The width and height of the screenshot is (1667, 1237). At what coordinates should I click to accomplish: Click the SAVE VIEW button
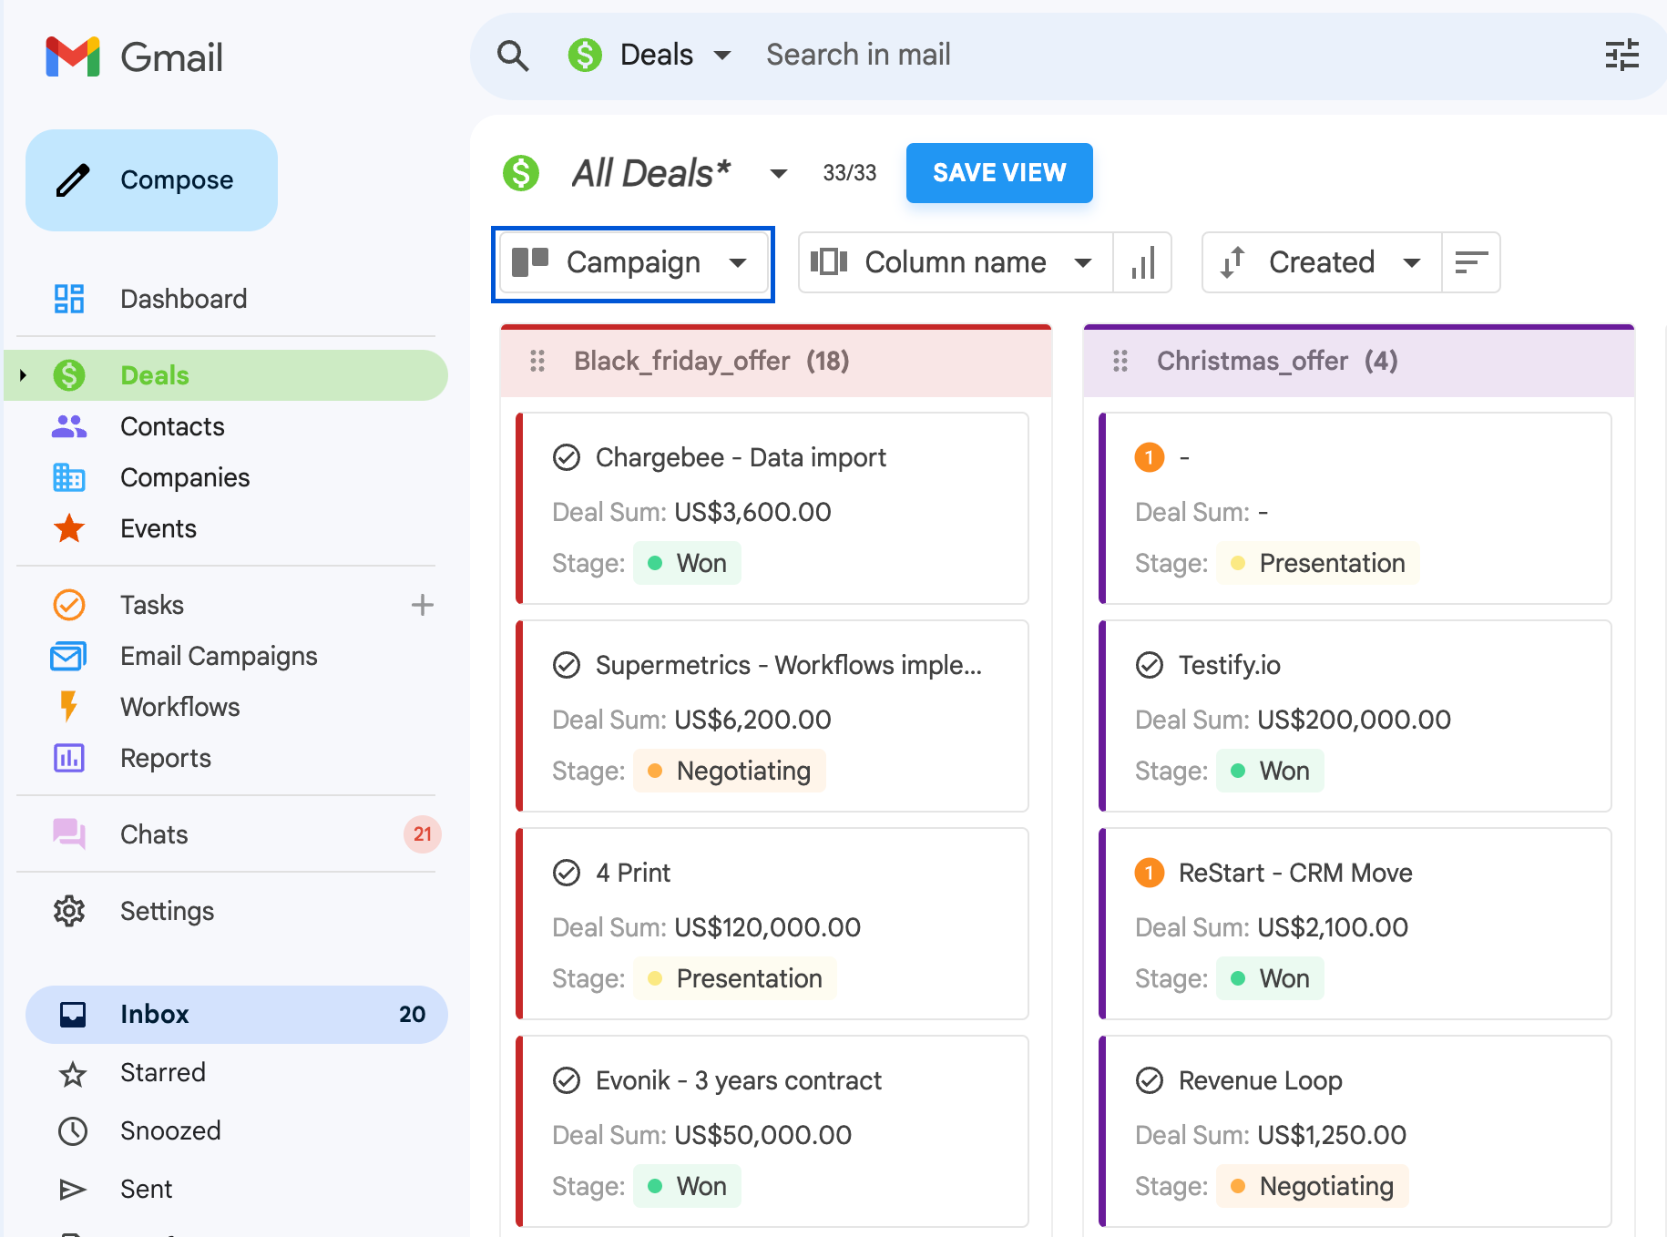click(x=999, y=173)
